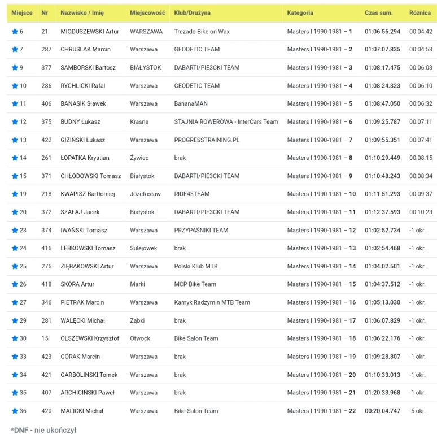Click the category Masters I 1990-1981 – 22

(321, 411)
